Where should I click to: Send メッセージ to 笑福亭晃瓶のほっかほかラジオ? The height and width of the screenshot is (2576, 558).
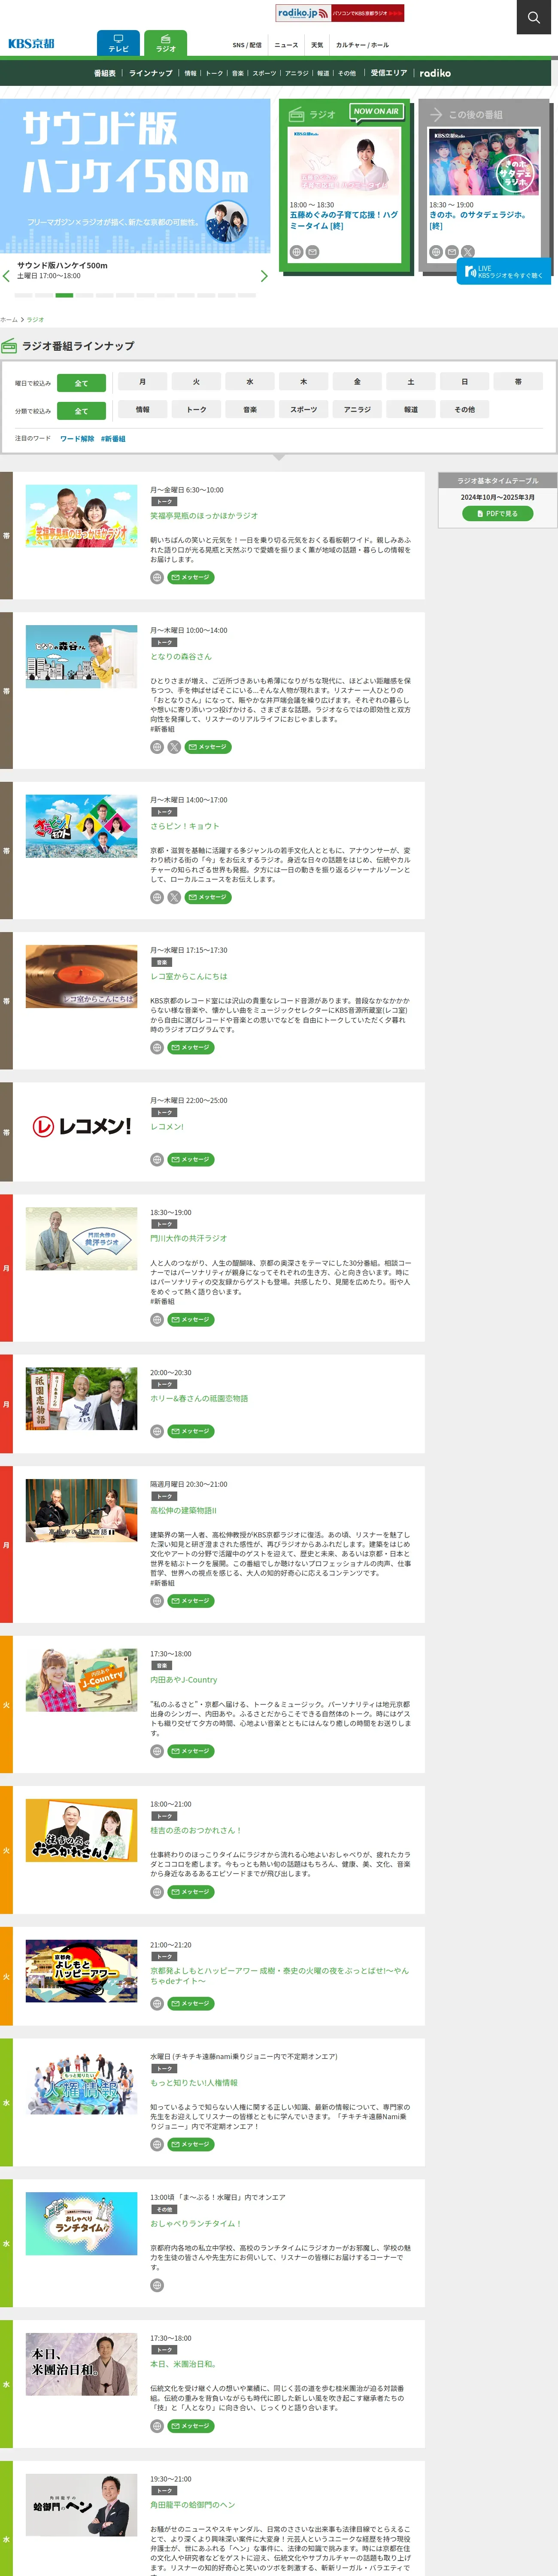pos(191,577)
